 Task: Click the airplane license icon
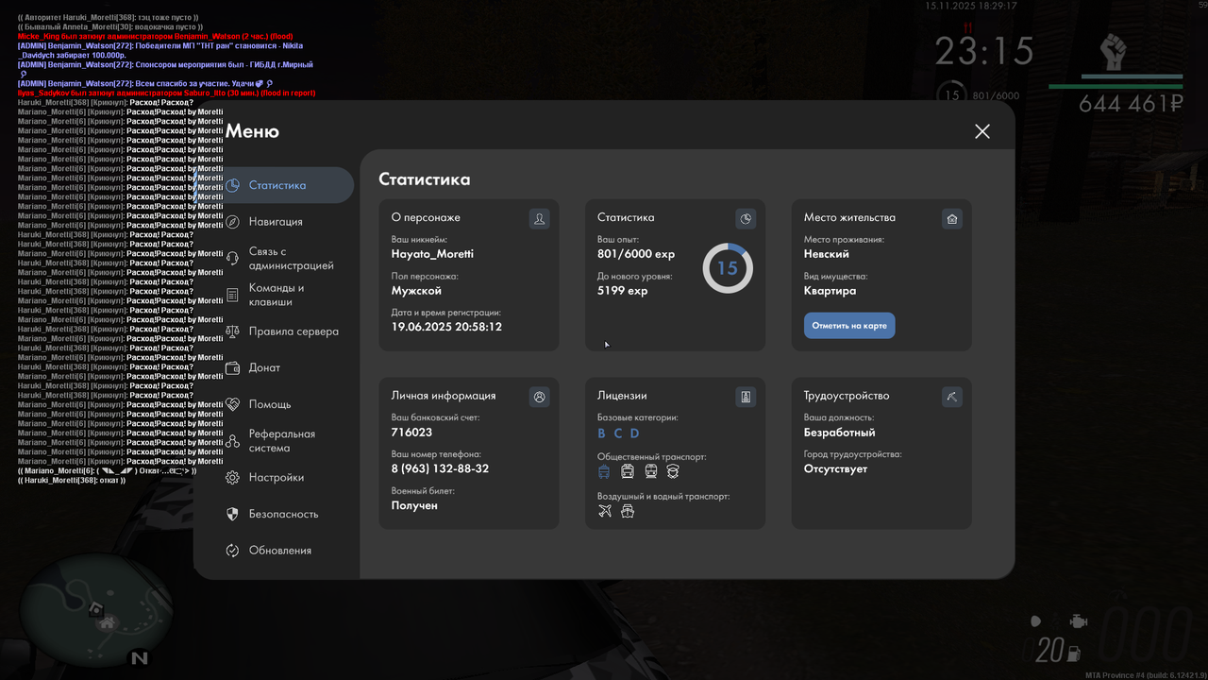(605, 511)
